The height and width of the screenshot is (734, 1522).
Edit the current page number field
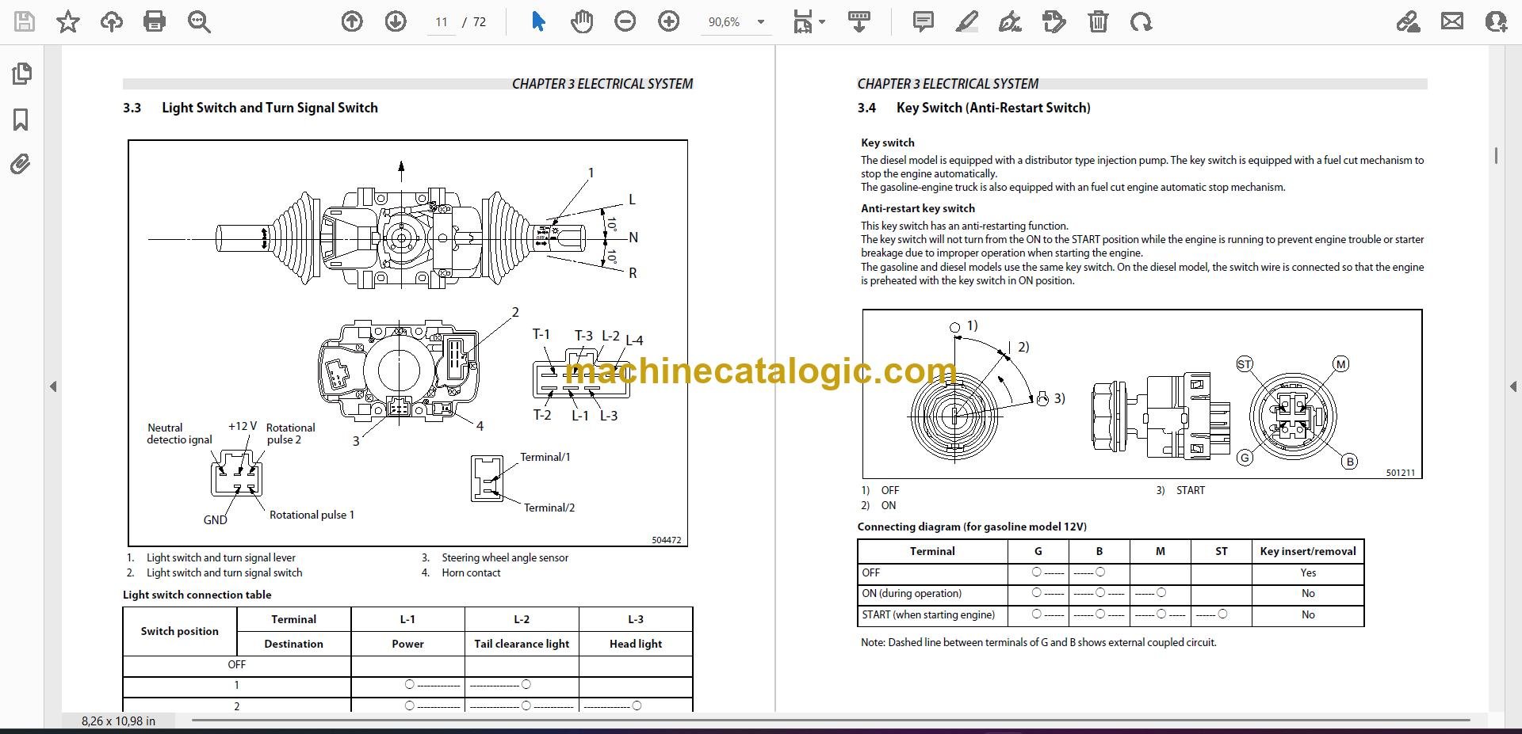(x=442, y=22)
